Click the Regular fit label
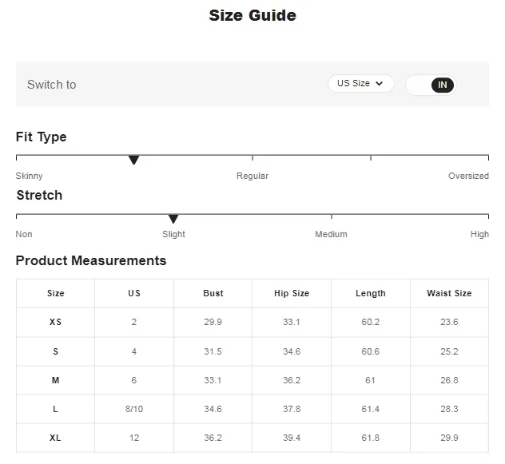This screenshot has width=505, height=464. point(252,176)
